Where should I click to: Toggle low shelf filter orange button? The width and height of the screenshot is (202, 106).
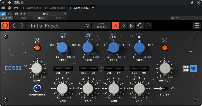(37, 48)
